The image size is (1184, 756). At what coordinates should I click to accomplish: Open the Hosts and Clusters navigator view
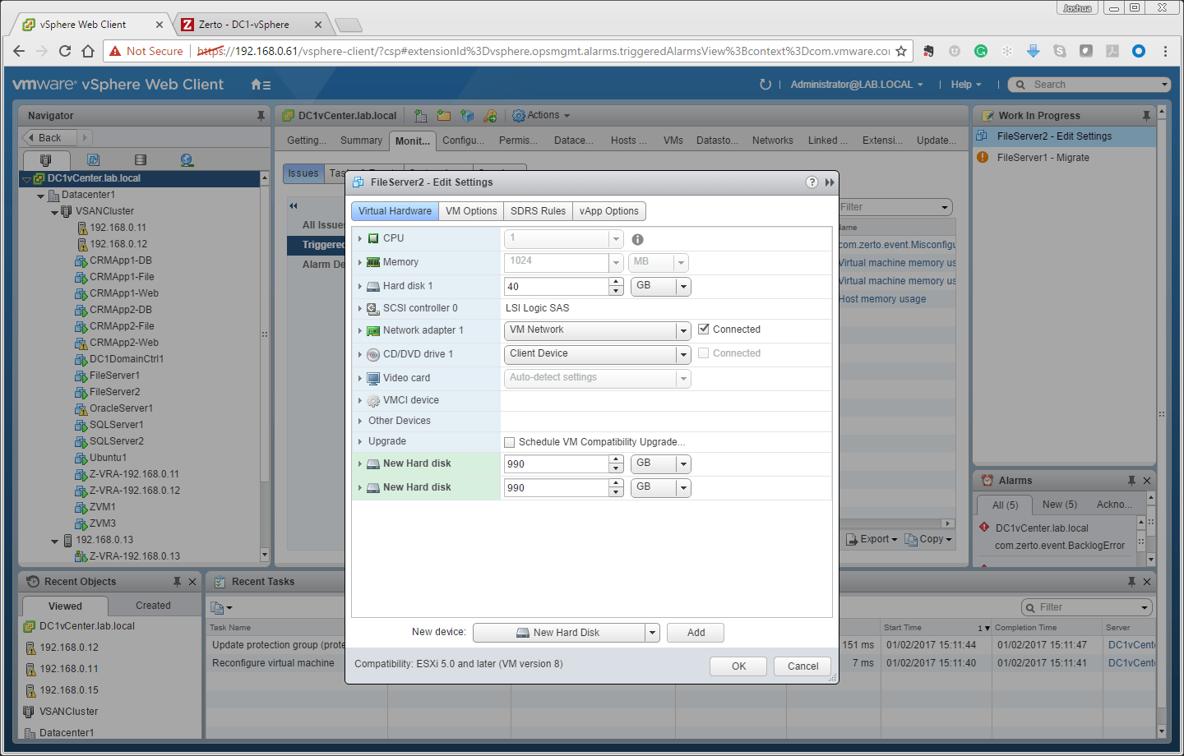[x=46, y=159]
